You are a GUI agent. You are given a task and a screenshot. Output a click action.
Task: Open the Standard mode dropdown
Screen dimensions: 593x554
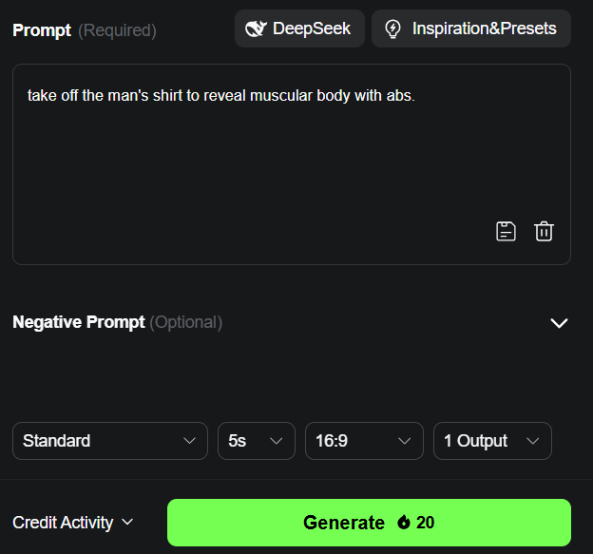click(x=110, y=441)
